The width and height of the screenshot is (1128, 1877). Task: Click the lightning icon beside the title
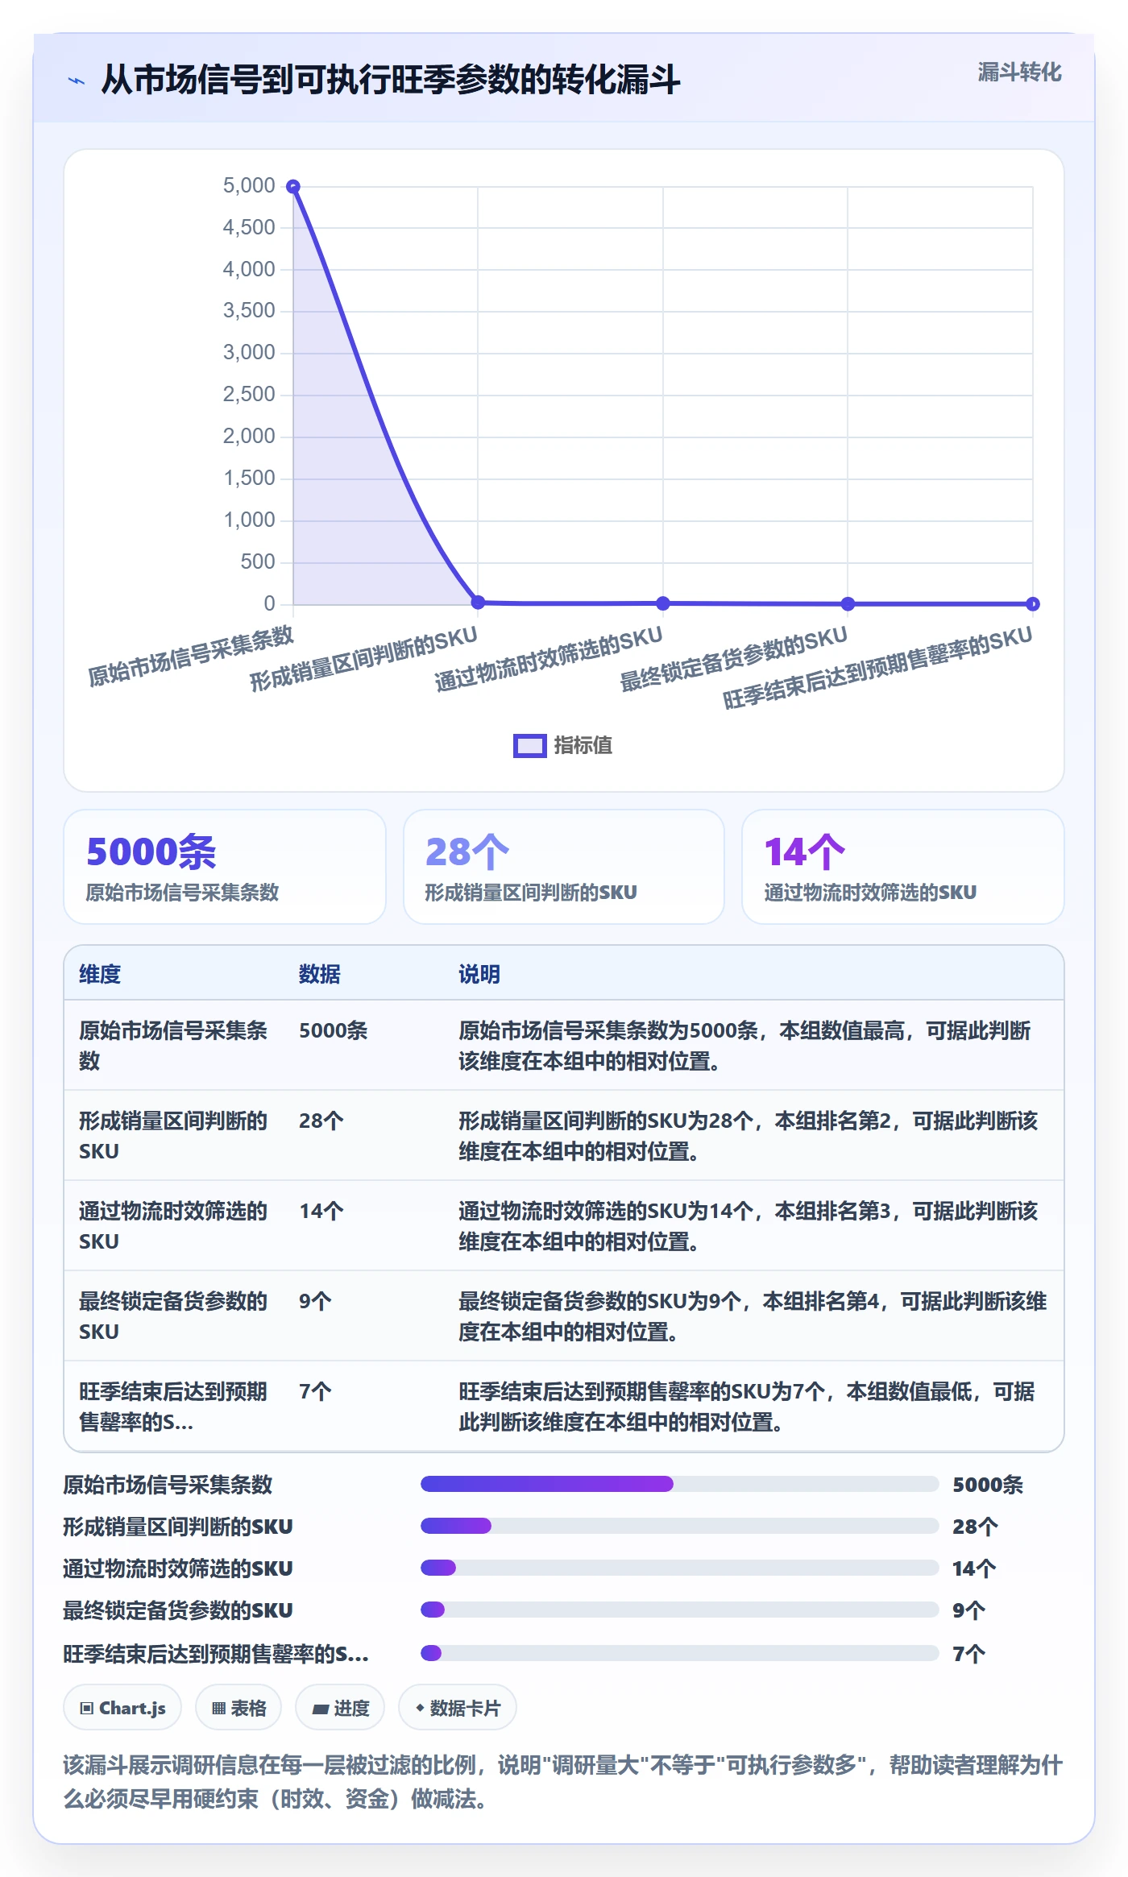click(x=76, y=81)
